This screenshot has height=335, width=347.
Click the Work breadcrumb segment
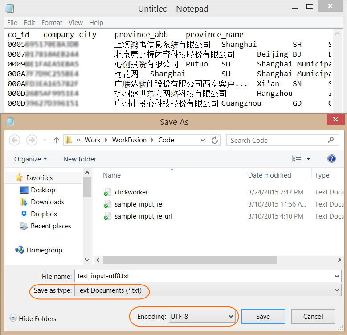(93, 140)
